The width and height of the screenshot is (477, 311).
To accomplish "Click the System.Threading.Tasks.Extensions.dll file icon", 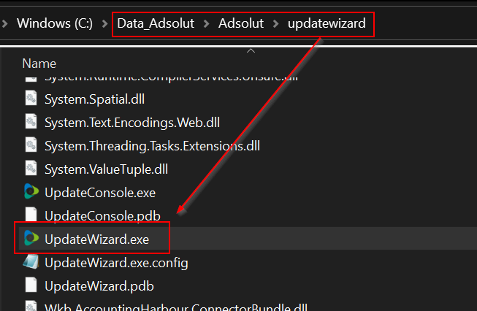I will [x=31, y=145].
